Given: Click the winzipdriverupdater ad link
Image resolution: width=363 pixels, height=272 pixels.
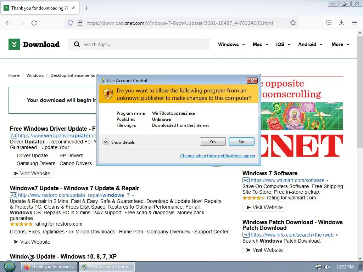Looking at the screenshot, I should (57, 136).
